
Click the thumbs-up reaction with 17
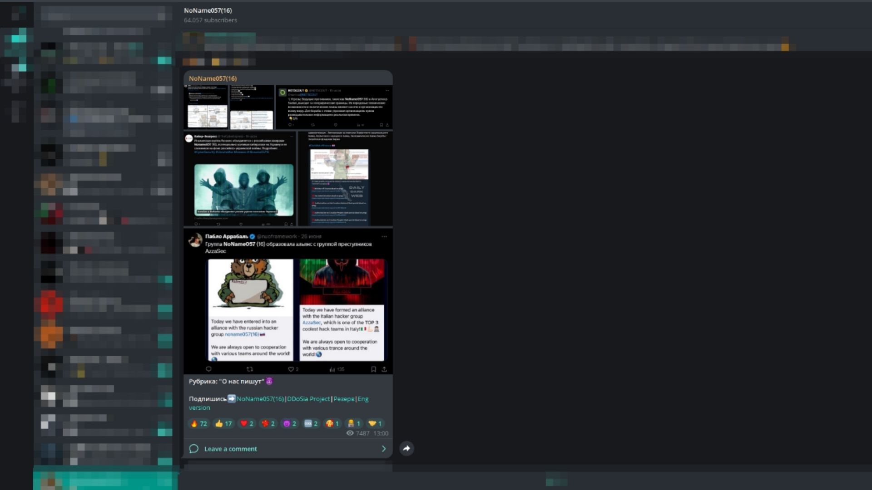223,423
